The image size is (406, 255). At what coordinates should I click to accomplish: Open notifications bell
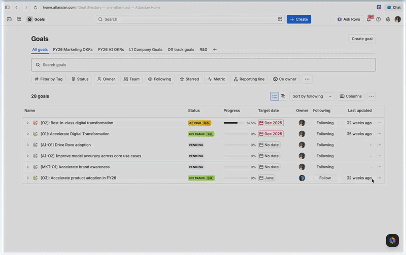click(x=369, y=19)
